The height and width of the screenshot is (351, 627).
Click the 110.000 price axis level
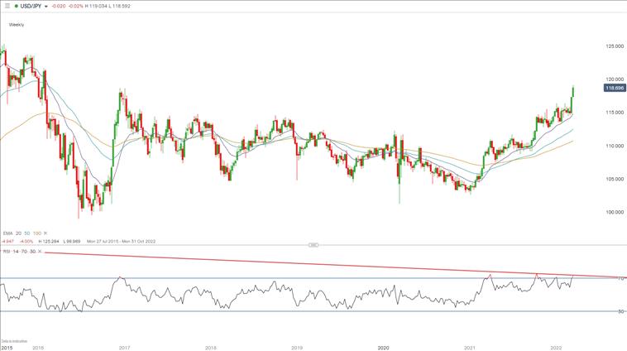point(613,146)
